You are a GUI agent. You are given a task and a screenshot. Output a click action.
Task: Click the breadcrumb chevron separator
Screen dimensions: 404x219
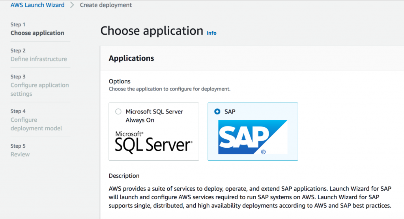tap(72, 5)
